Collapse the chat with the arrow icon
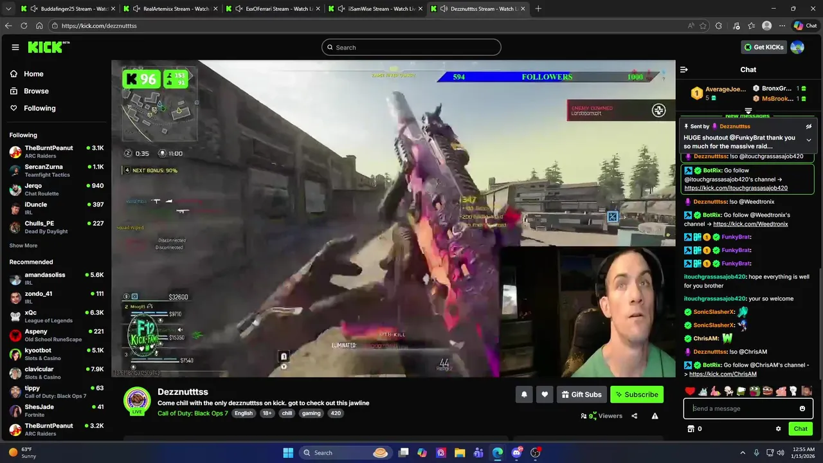 pyautogui.click(x=684, y=69)
